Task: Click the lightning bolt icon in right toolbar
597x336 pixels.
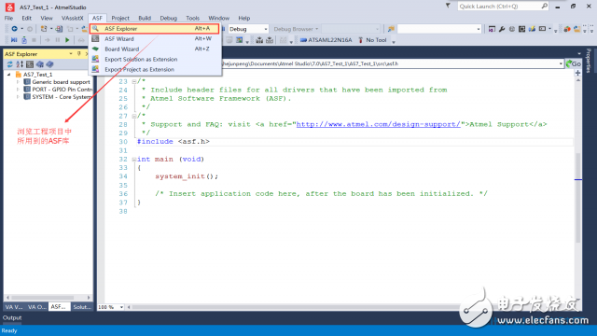Action: pos(532,29)
